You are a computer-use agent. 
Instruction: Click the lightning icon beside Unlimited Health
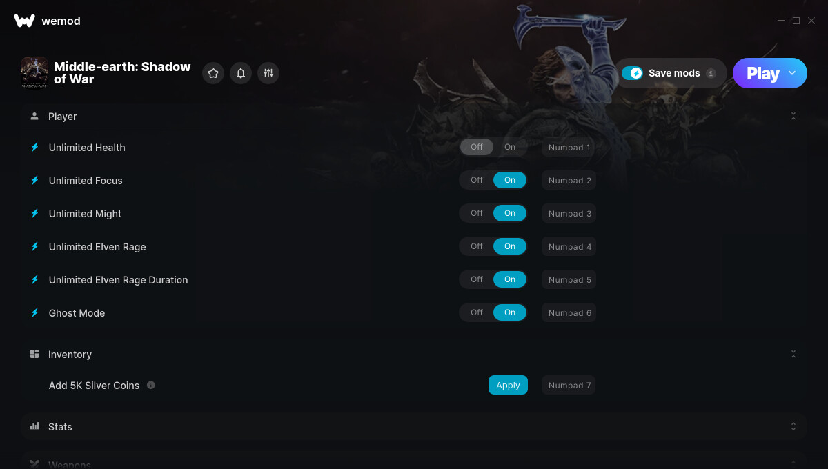point(34,147)
